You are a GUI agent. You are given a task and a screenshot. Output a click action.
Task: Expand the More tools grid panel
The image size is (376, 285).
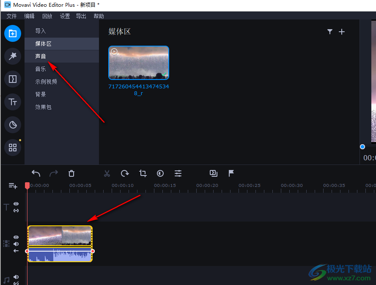coord(13,148)
